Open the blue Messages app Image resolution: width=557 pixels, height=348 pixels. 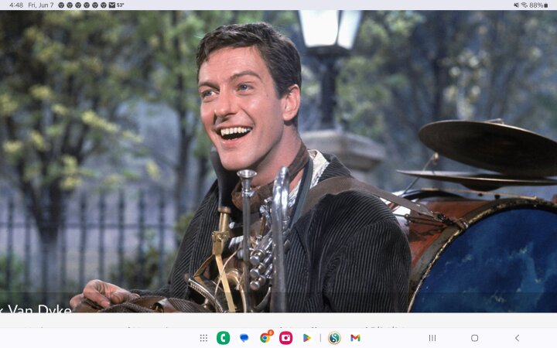click(244, 338)
